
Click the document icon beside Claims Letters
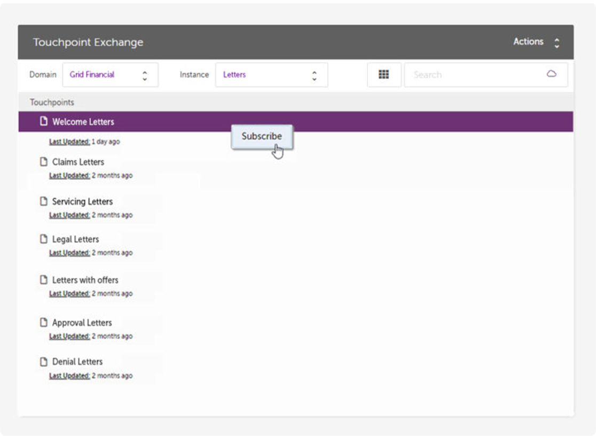point(44,161)
